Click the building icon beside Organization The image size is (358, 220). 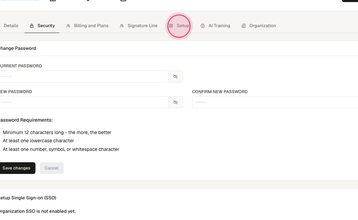pyautogui.click(x=244, y=26)
